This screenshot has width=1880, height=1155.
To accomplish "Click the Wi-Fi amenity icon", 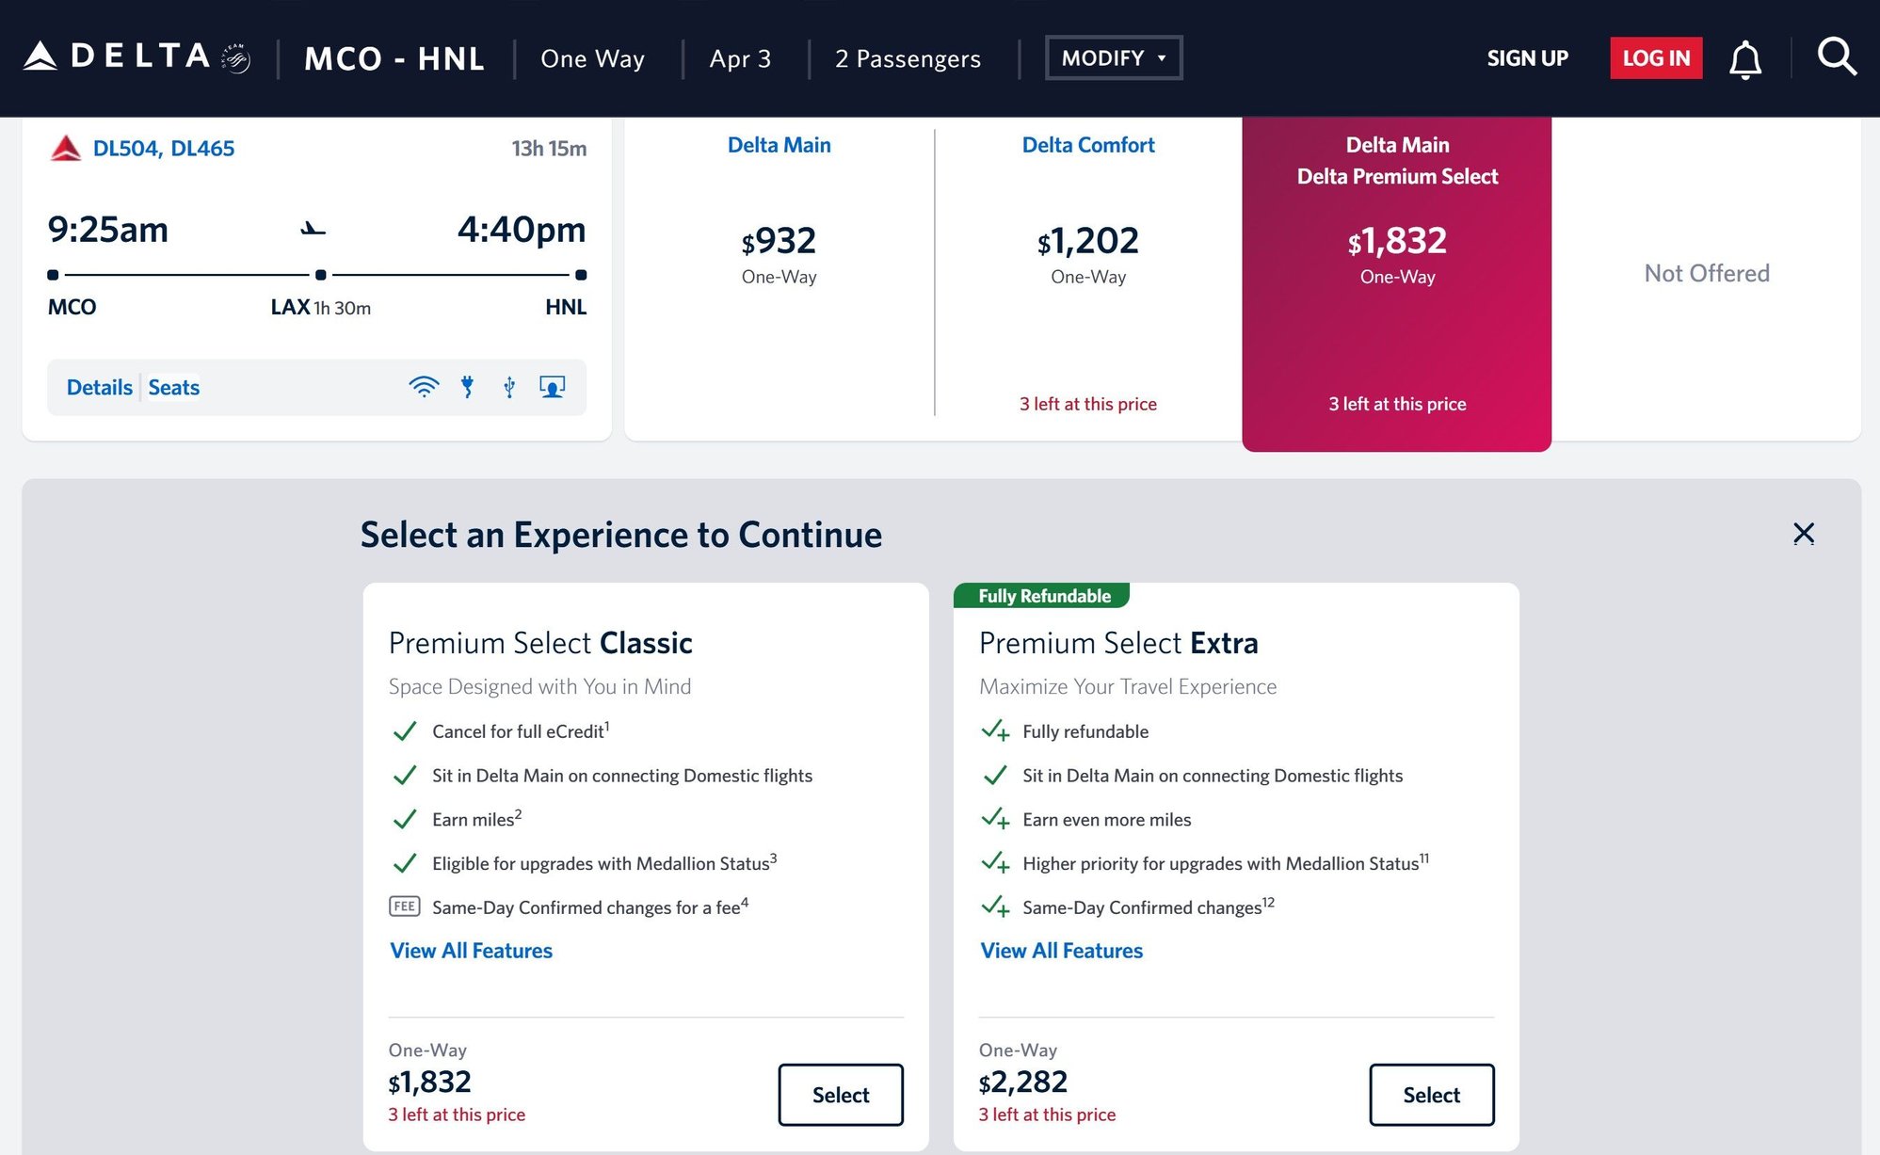I will click(424, 387).
